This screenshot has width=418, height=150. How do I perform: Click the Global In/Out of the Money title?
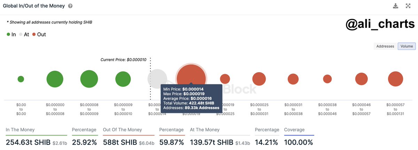[x=33, y=6]
